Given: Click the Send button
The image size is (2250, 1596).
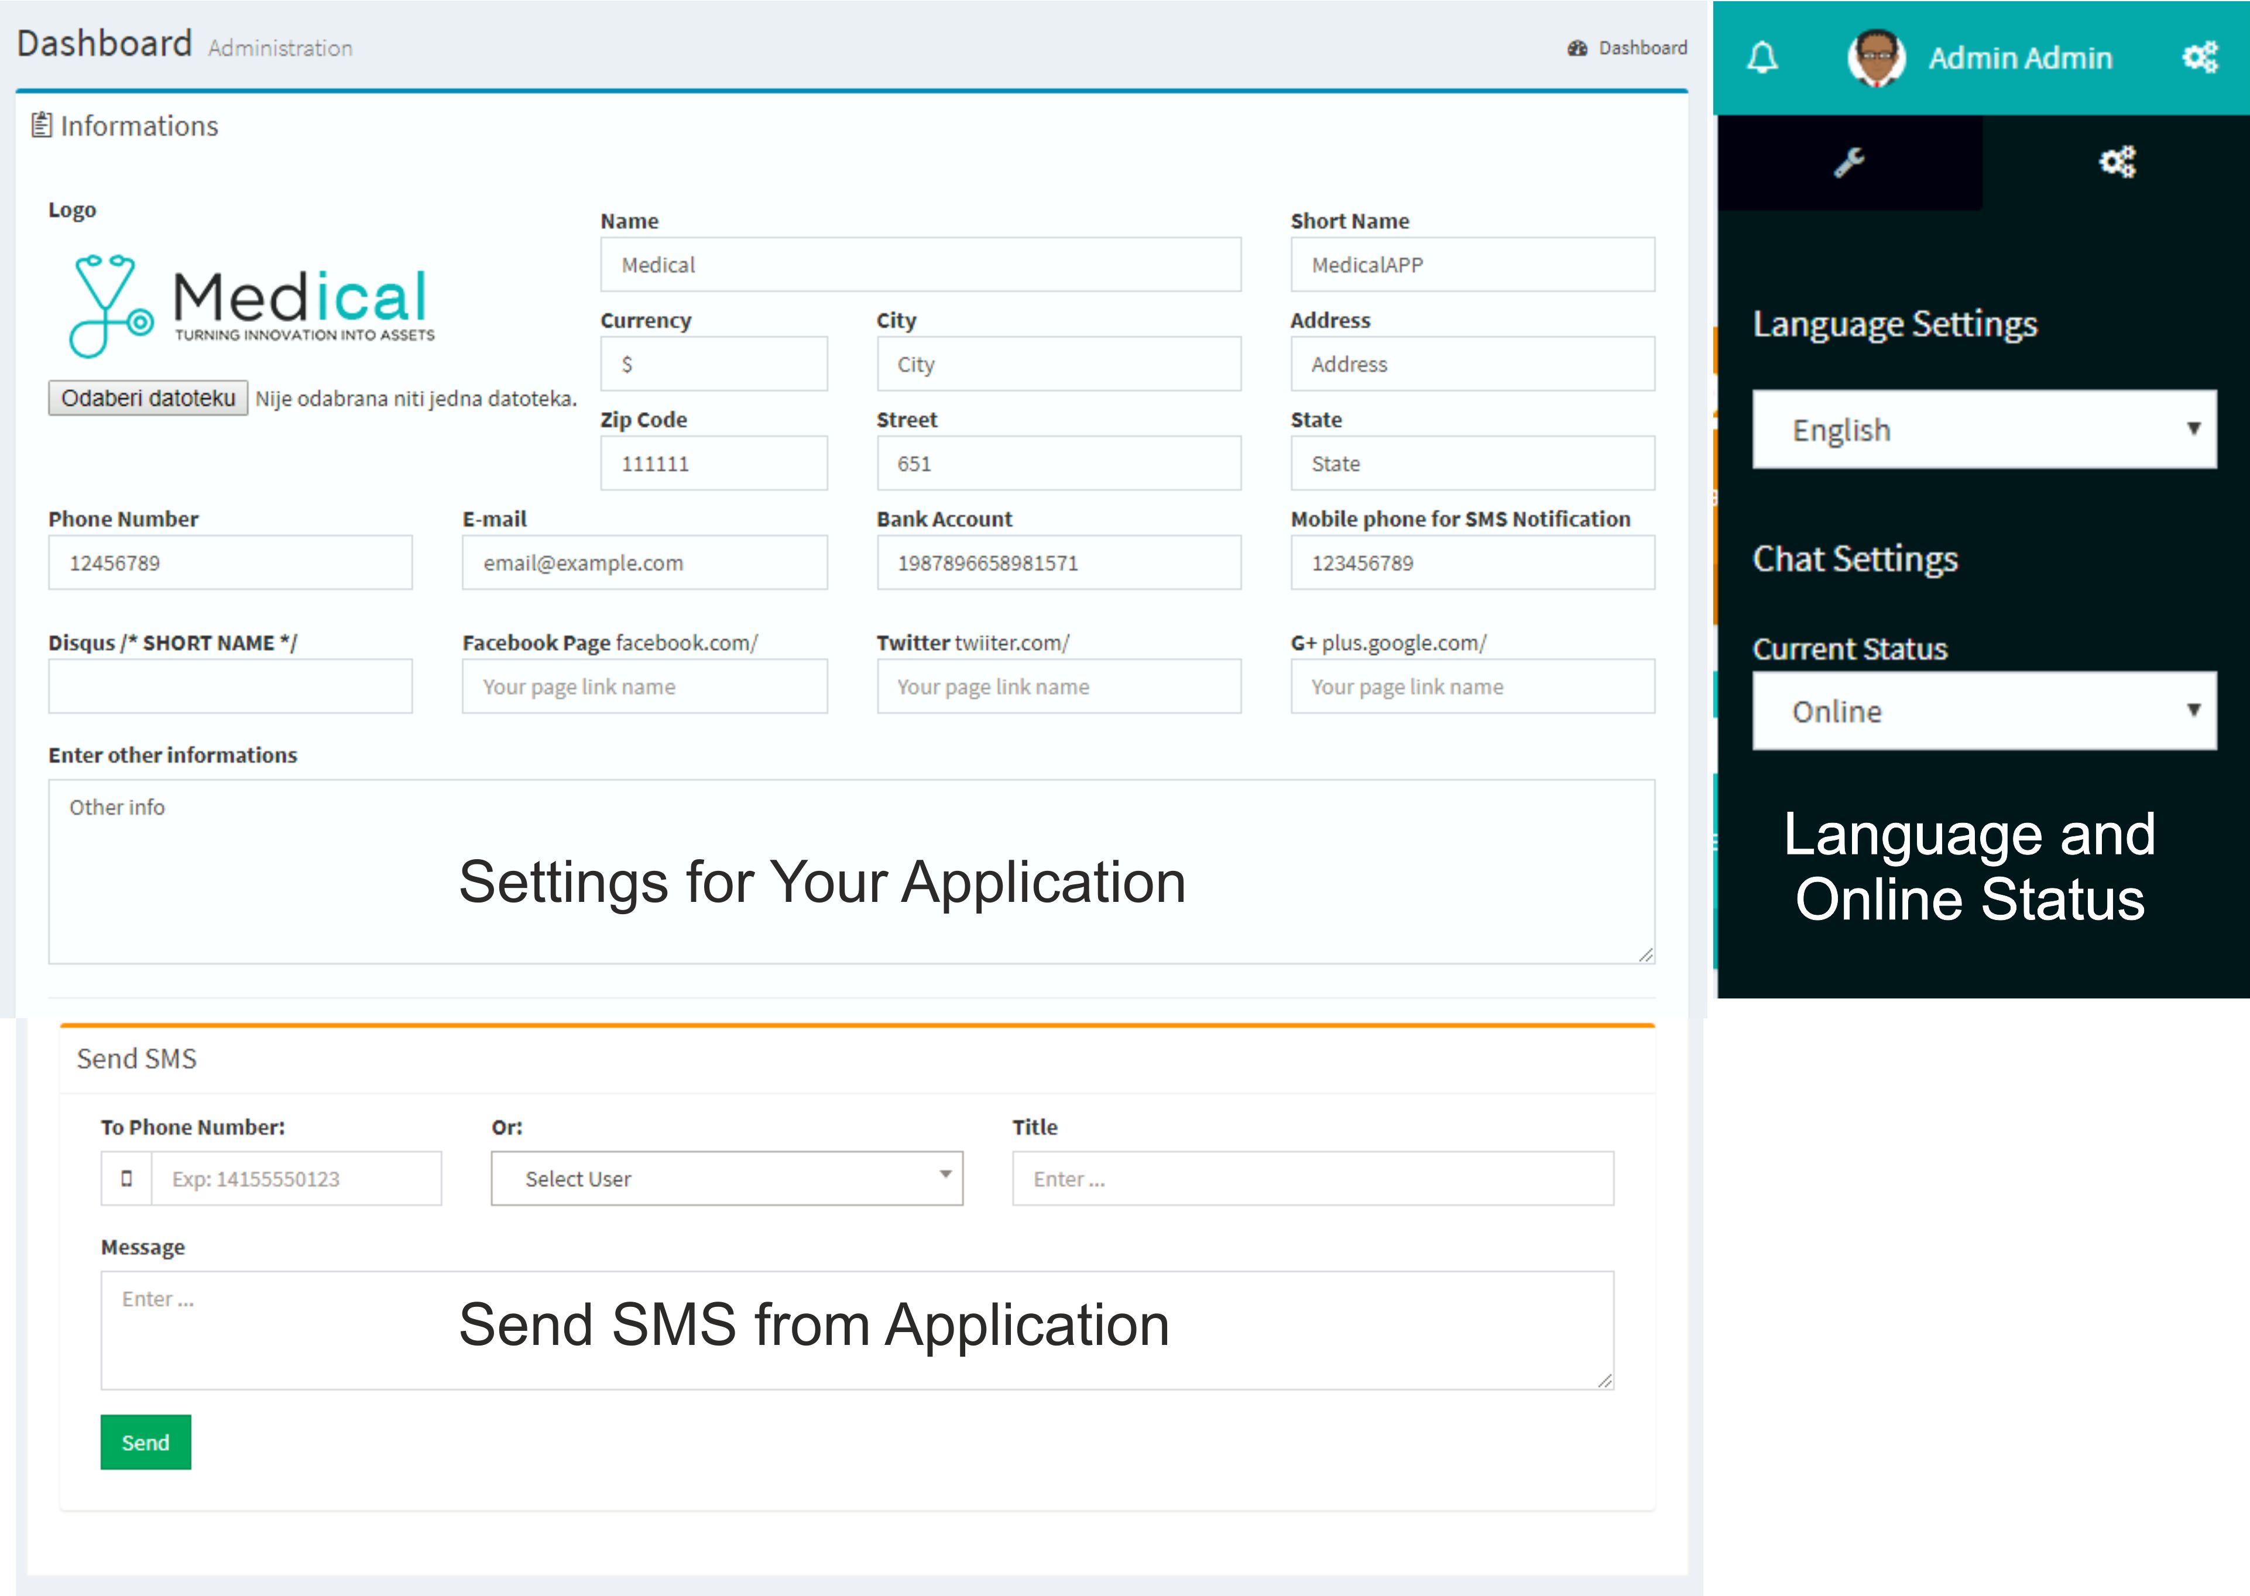Looking at the screenshot, I should click(x=146, y=1441).
